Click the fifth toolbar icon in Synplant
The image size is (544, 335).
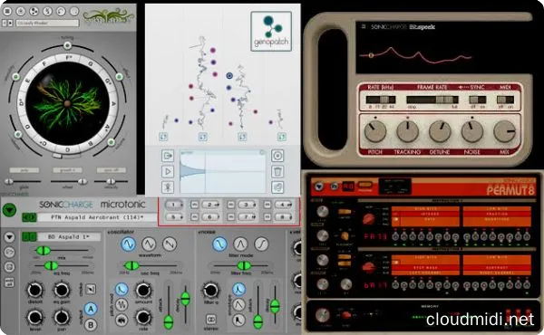point(61,12)
